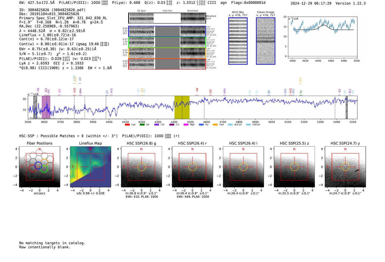The image size is (385, 262).
Task: Click the 'Smoothed' column header
Action: 193,11
